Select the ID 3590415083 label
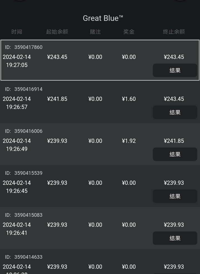The image size is (200, 274). click(x=24, y=215)
